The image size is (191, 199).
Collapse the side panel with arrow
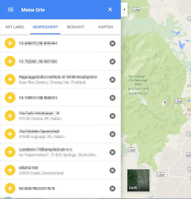pos(124,10)
